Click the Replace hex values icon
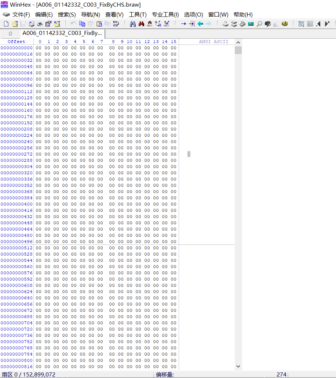 click(167, 24)
